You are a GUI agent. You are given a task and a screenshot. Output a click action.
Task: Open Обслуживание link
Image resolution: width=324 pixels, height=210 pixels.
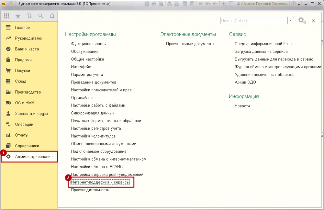84,52
